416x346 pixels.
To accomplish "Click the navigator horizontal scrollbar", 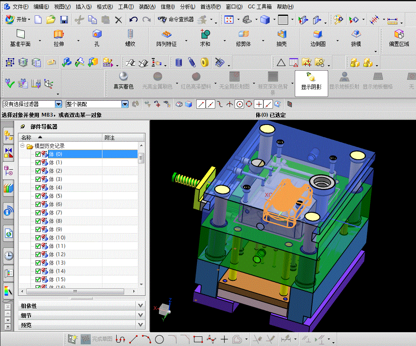I will [x=75, y=291].
